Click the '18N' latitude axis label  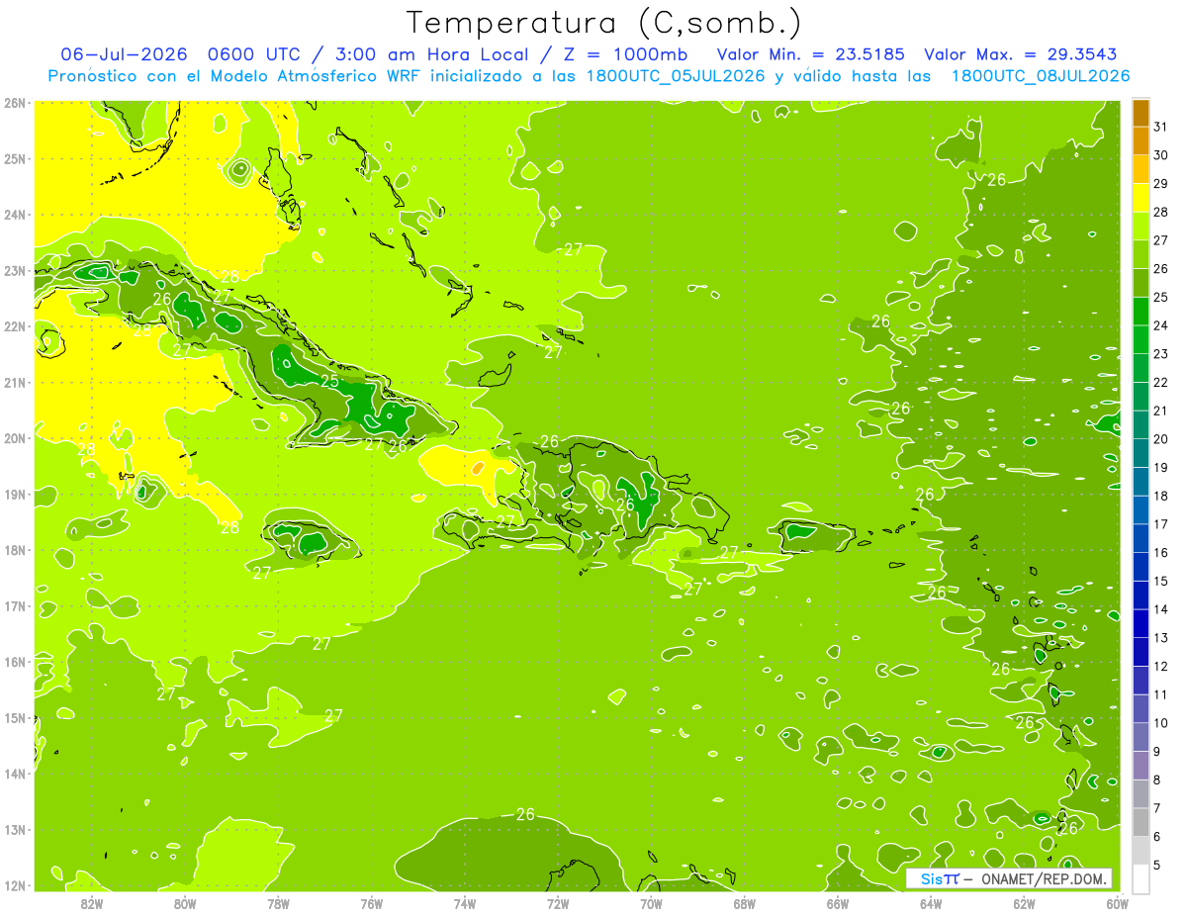(15, 550)
